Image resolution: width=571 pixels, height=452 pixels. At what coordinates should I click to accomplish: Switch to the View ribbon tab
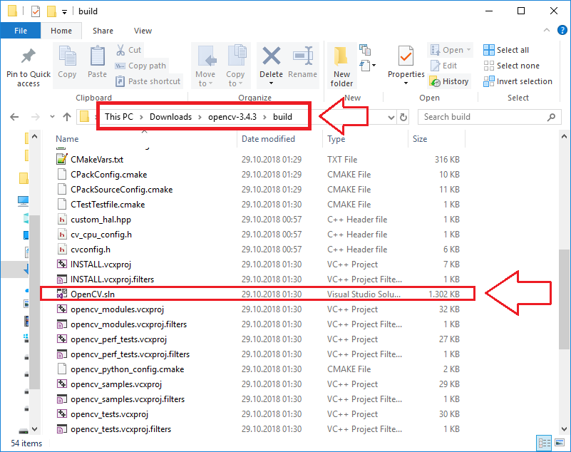143,31
